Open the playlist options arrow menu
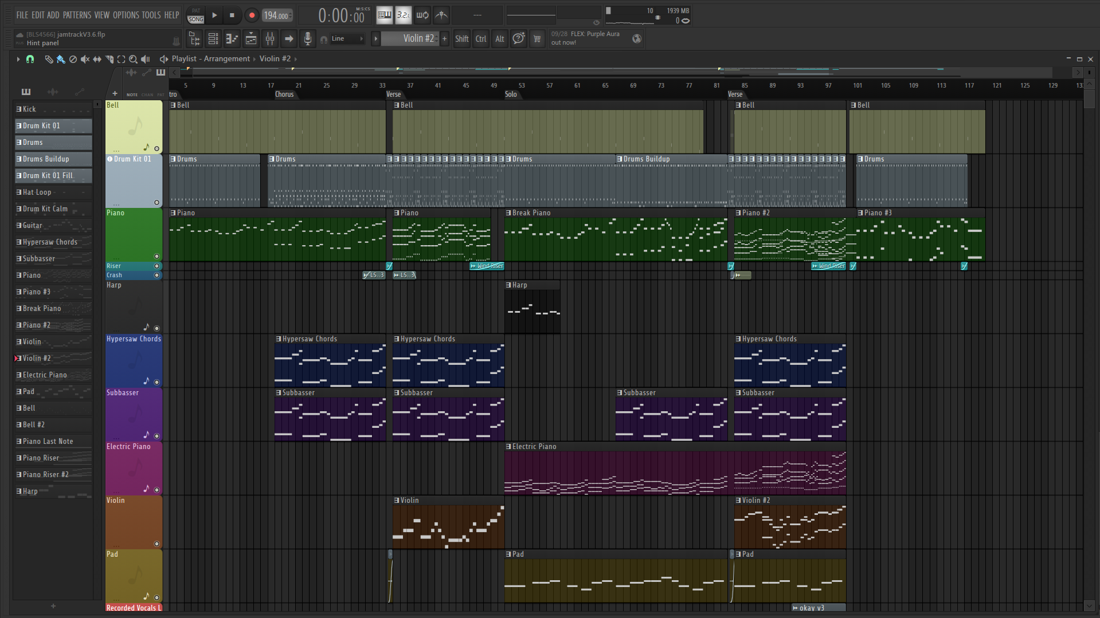 18,59
